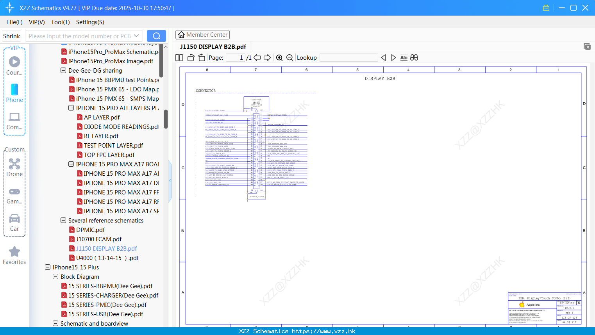The image size is (595, 335).
Task: Collapse IPHONE 15 PRO MAX A17 BOARD folder
Action: tap(71, 164)
